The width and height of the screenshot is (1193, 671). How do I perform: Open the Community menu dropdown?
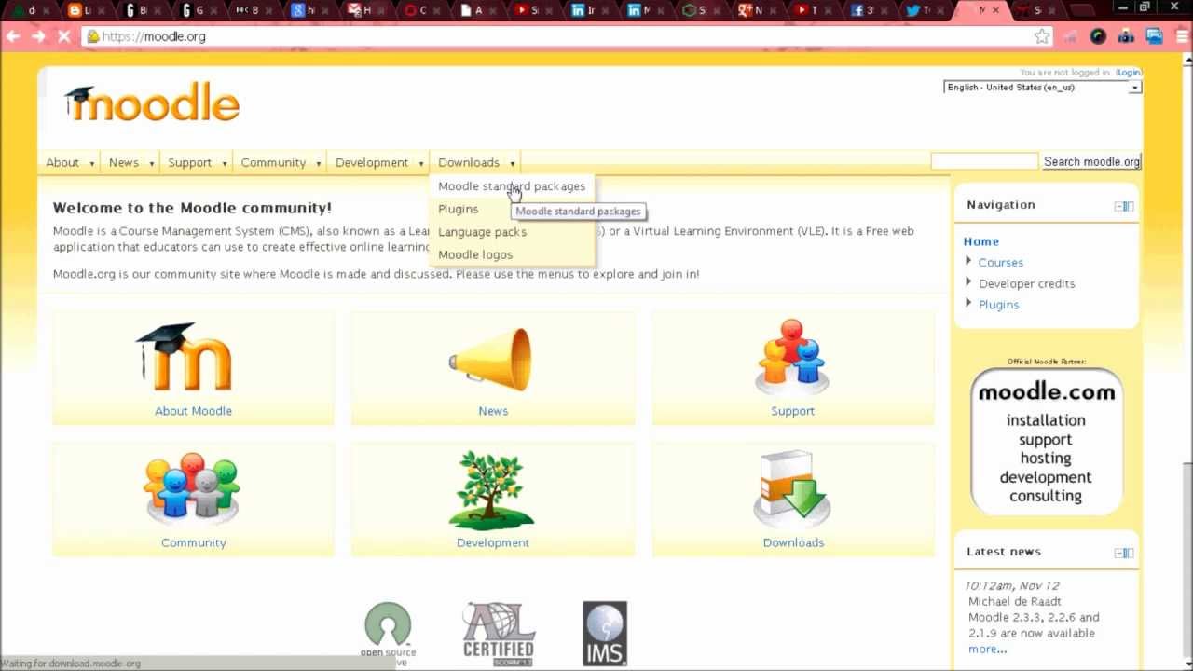[x=281, y=162]
